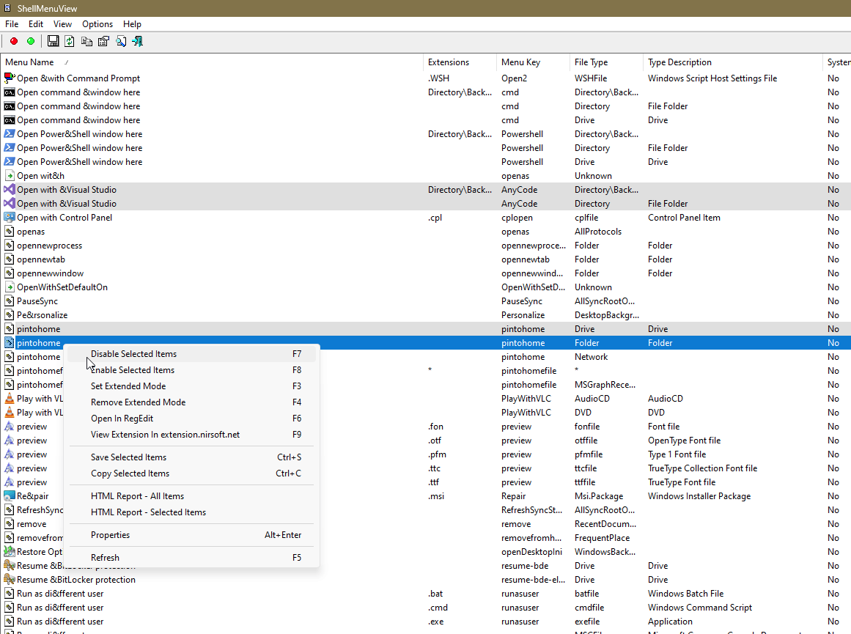Sort by the File Type column header

pos(606,62)
